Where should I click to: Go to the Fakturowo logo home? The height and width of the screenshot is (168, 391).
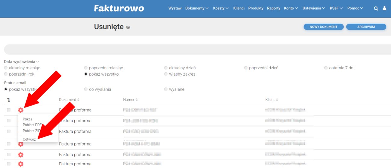coord(119,8)
